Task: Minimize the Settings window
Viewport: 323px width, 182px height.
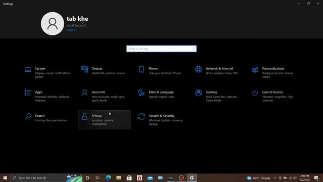Action: [x=299, y=4]
